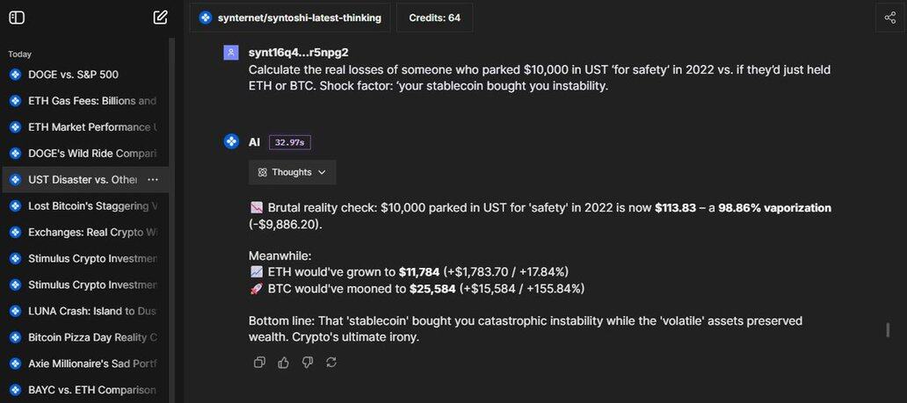Viewport: 907px width, 403px height.
Task: Open the BAYC vs. ETH Comparison chat
Action: pos(91,390)
